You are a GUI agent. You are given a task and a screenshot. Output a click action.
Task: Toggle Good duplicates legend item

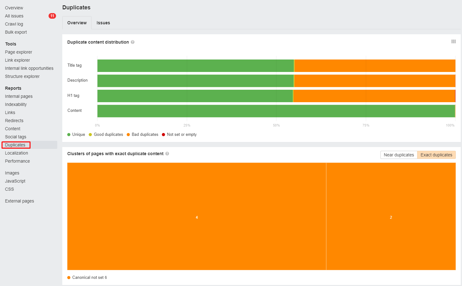point(106,135)
